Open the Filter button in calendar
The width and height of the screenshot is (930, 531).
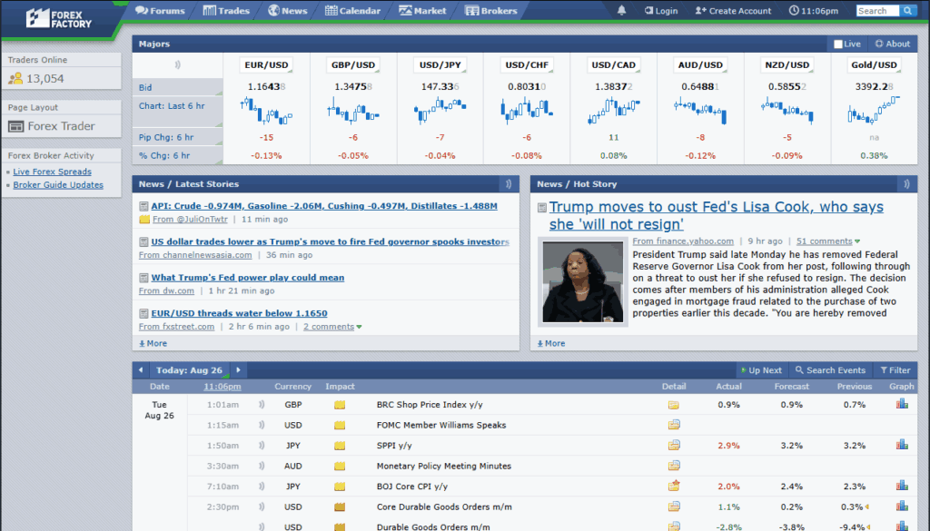tap(894, 370)
